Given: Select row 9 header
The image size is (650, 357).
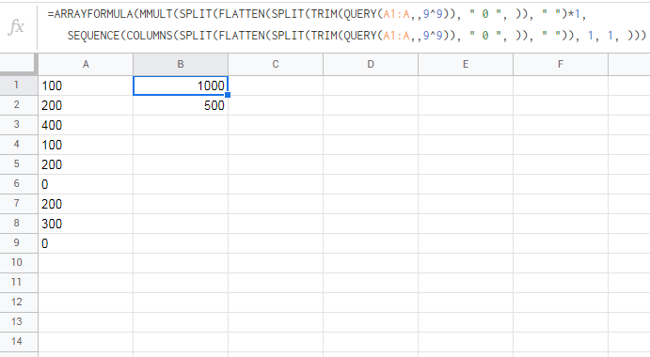Looking at the screenshot, I should 19,243.
